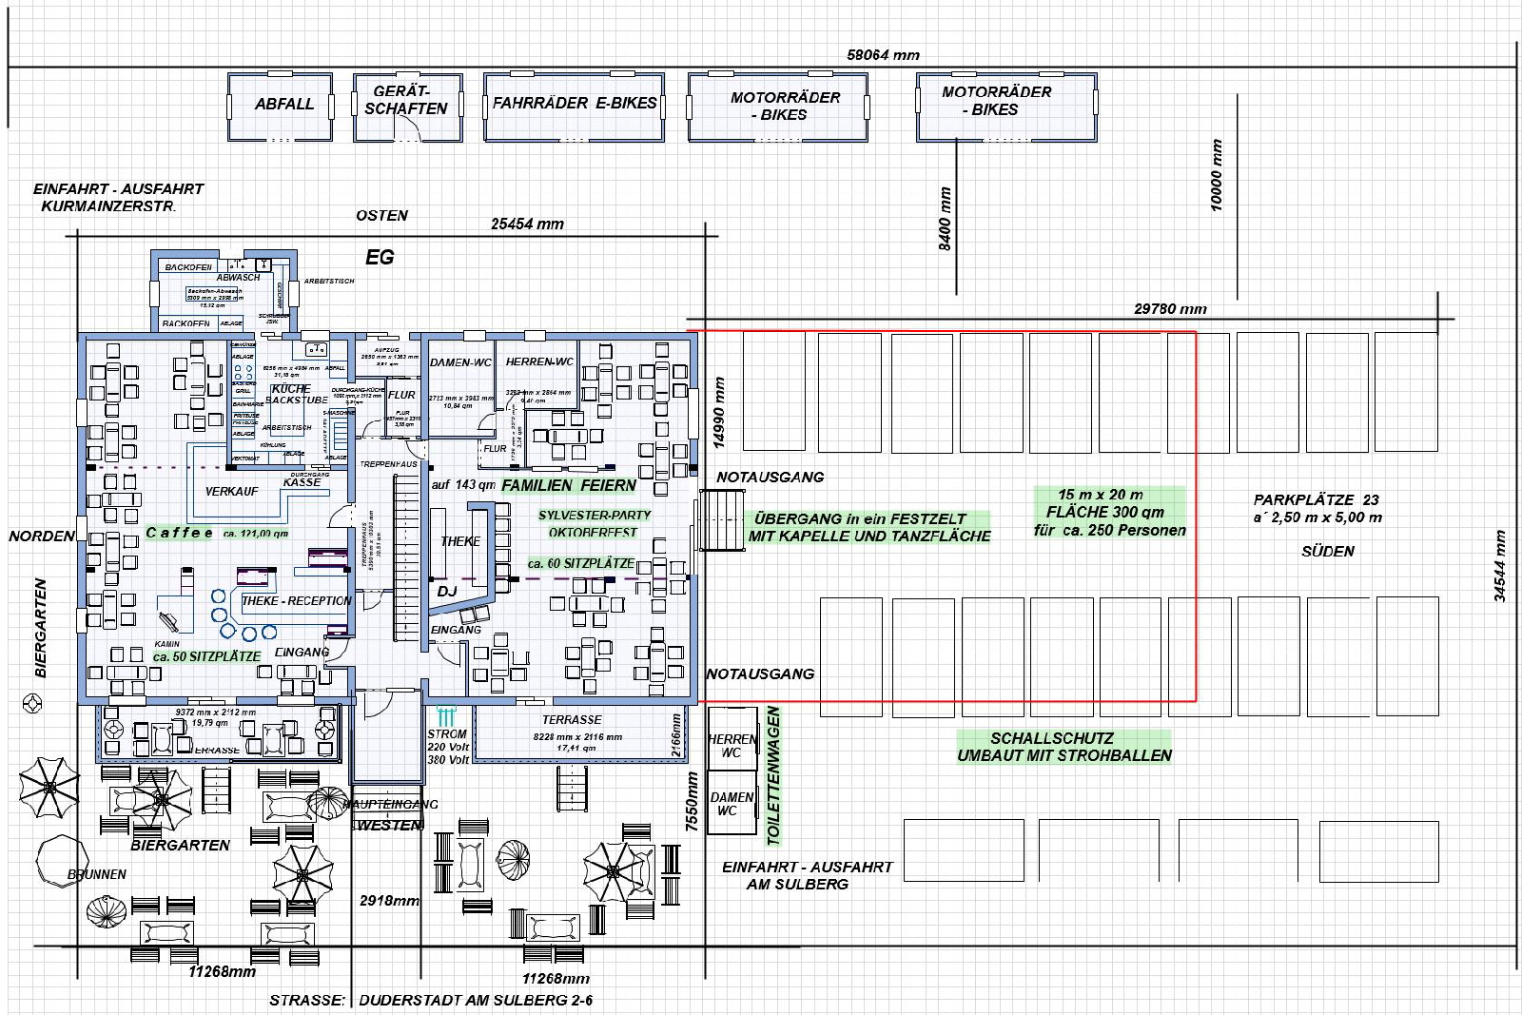This screenshot has height=1015, width=1522.
Task: Click the staircase symbol in the TREPPENHAUS
Action: point(407,561)
